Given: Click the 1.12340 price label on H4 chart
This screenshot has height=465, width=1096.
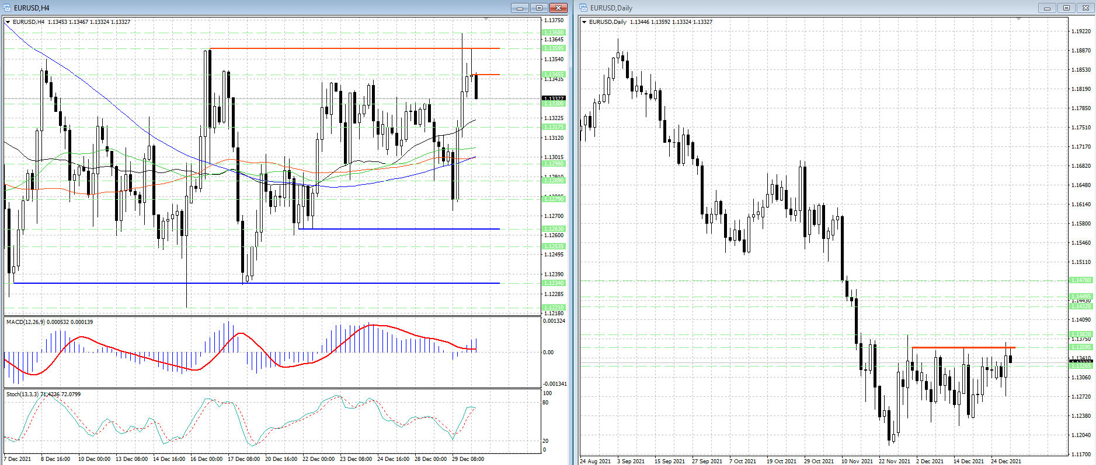Looking at the screenshot, I should [554, 283].
